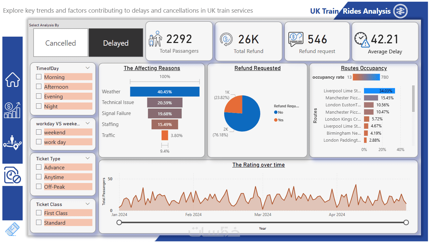Click the Feb 2024 axis label
429x242 pixels.
point(193,215)
